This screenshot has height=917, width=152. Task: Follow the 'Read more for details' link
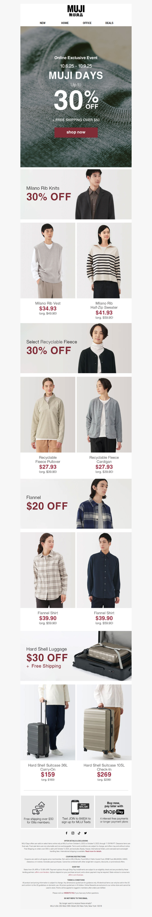pyautogui.click(x=93, y=852)
